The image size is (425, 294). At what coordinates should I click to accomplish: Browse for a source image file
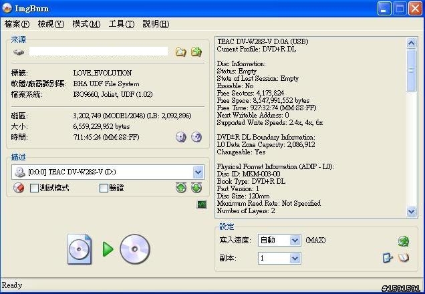click(181, 51)
